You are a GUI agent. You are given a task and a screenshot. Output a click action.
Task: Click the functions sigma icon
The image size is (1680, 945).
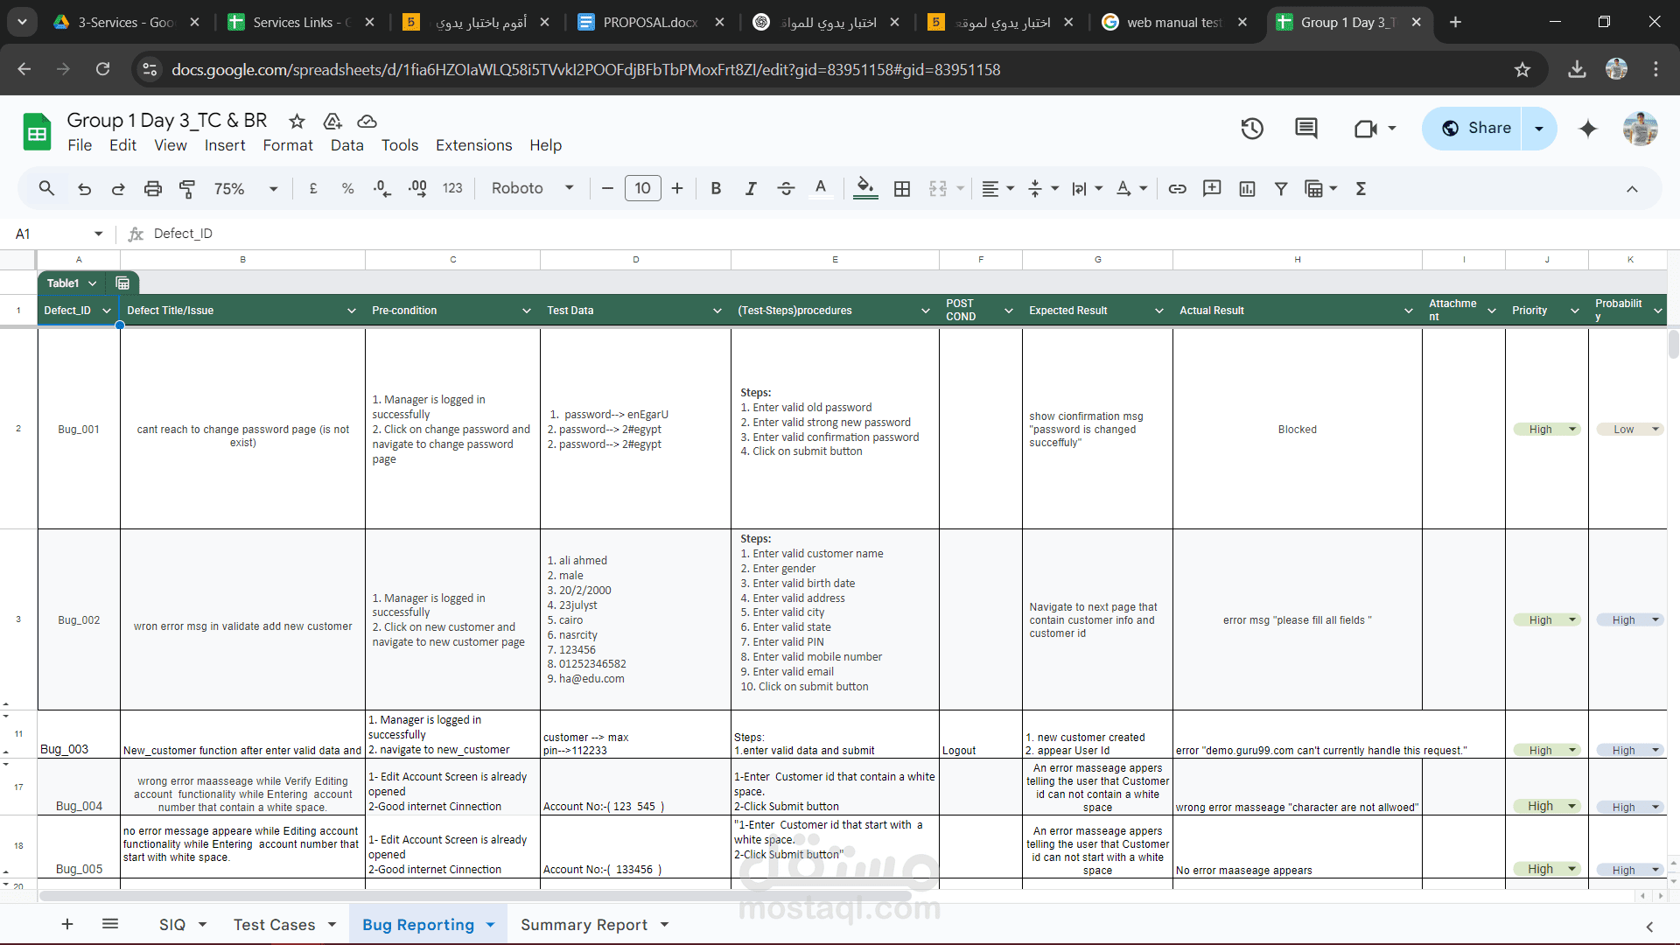pos(1361,188)
